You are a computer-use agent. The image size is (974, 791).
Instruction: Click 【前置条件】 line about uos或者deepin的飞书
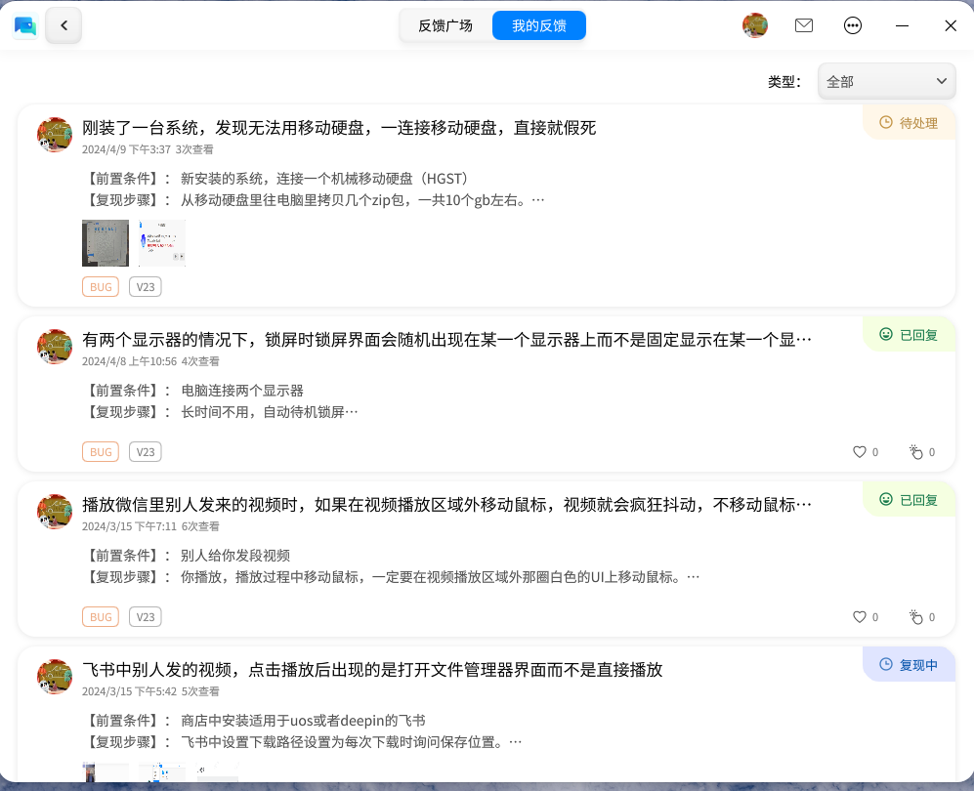254,721
